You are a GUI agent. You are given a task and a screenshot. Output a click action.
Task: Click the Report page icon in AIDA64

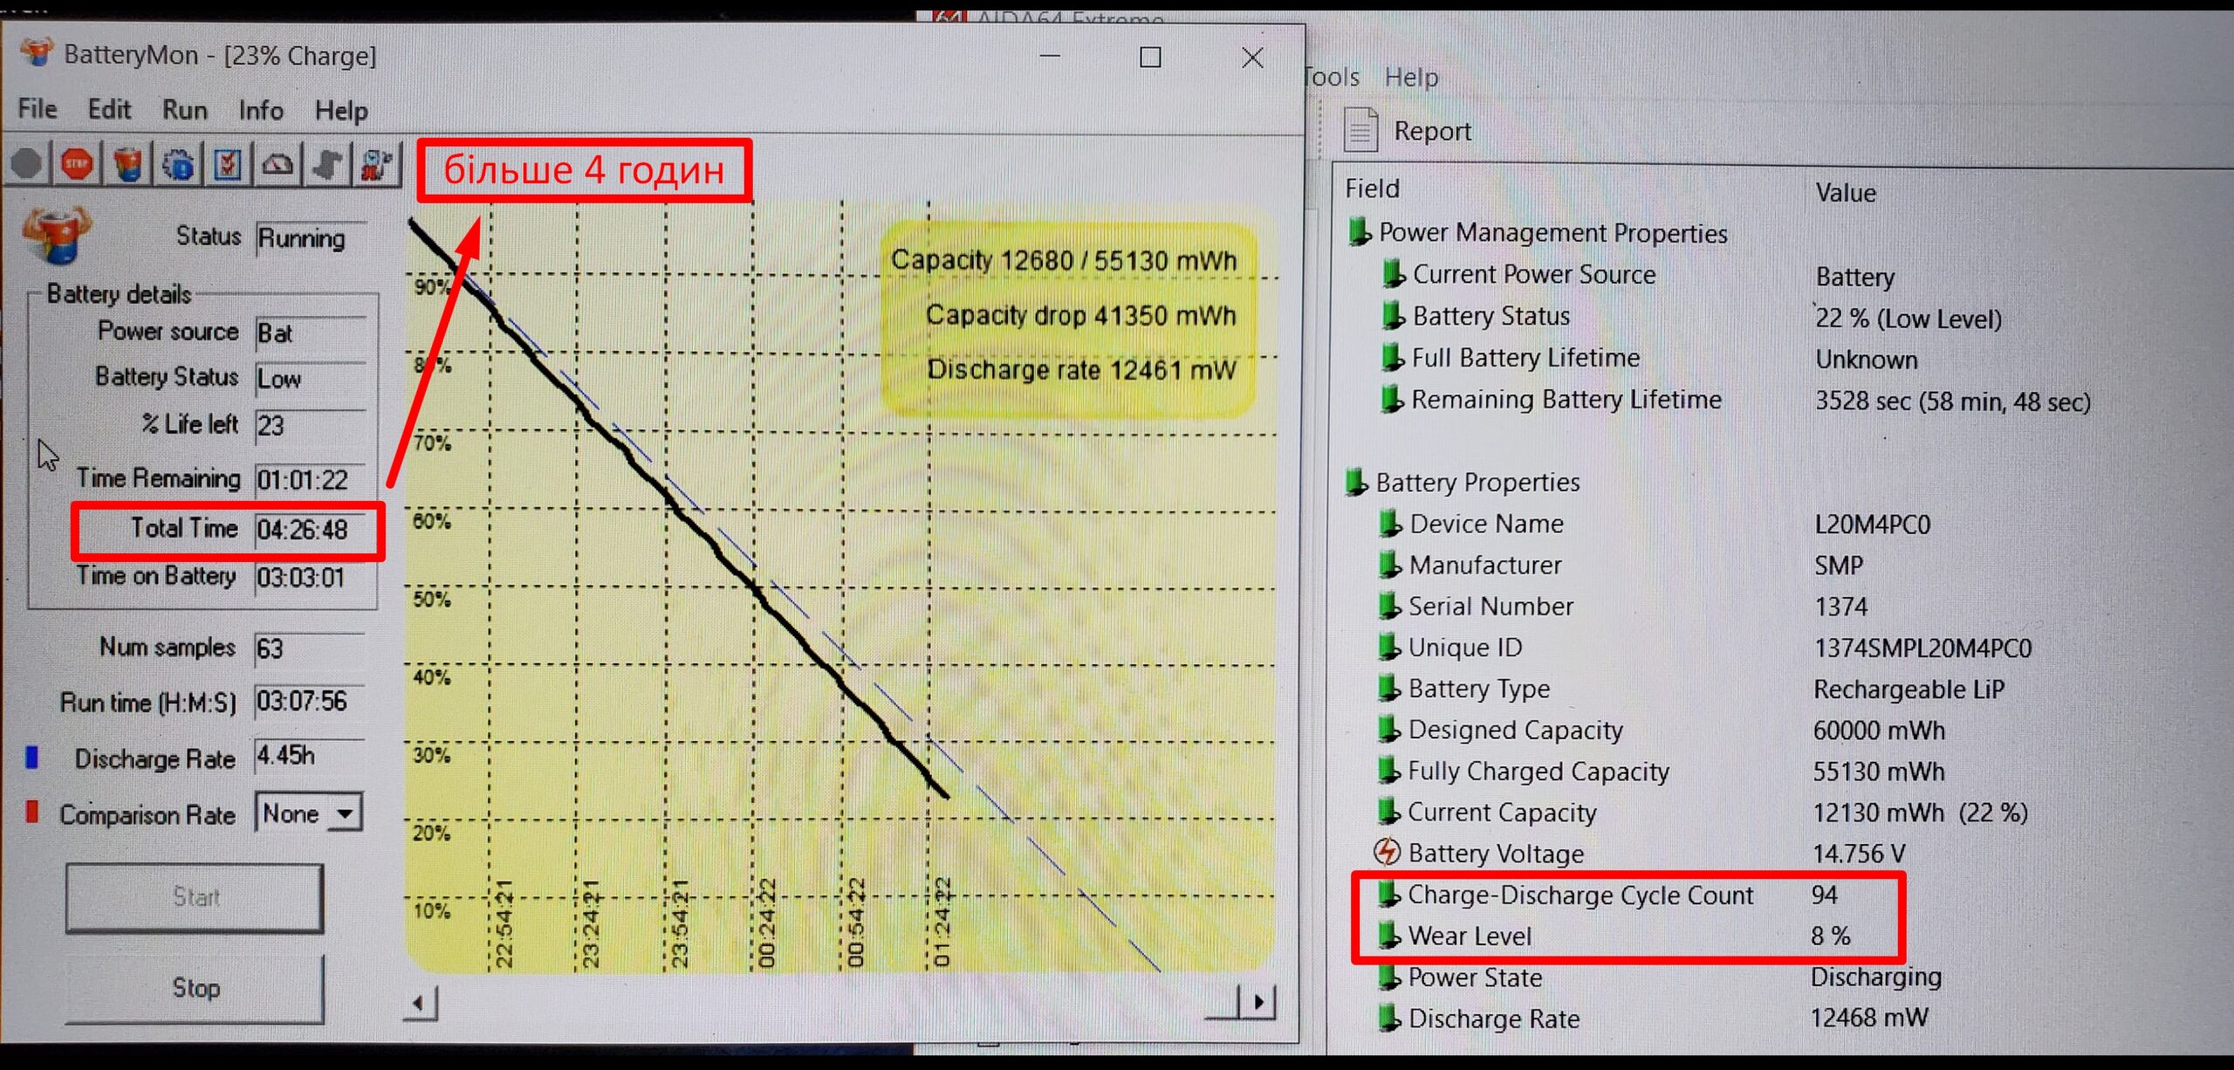tap(1360, 130)
